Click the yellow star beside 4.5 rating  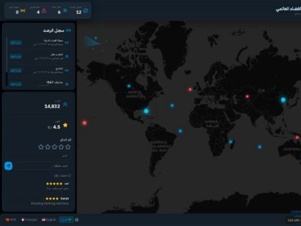(65, 125)
